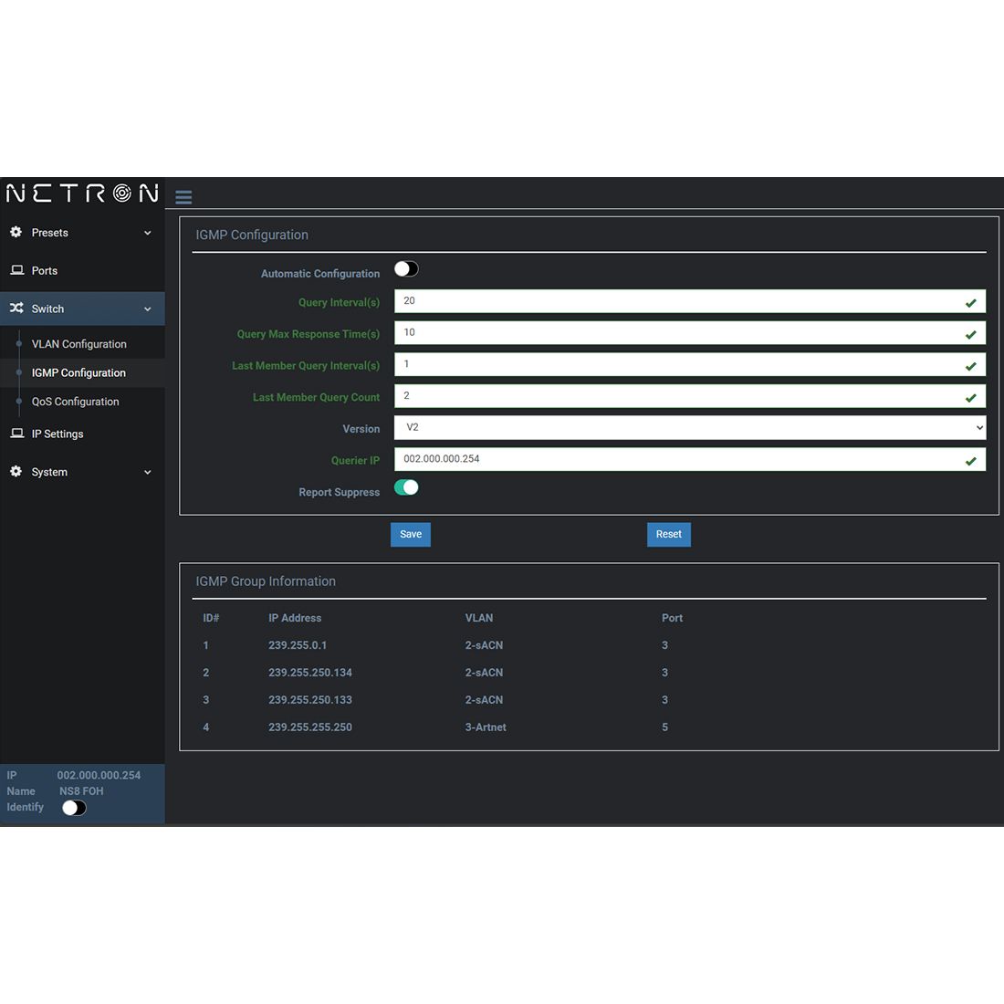Click the Switch shuffle icon
1004x1004 pixels.
pos(16,309)
